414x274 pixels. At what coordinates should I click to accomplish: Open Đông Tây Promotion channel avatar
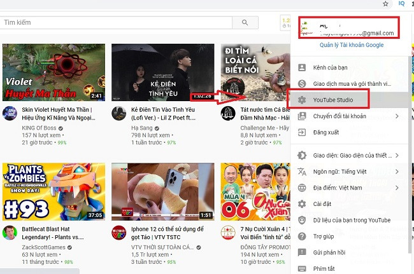coord(228,233)
